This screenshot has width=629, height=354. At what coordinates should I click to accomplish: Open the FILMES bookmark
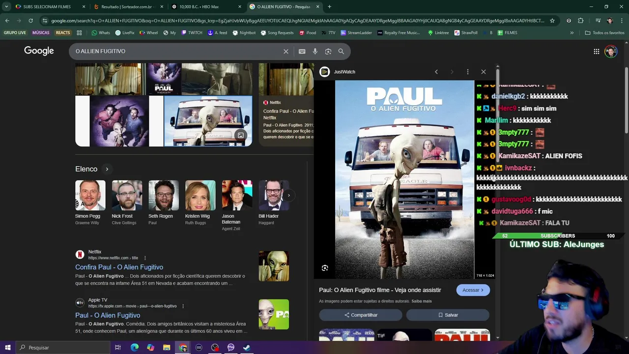pyautogui.click(x=507, y=33)
